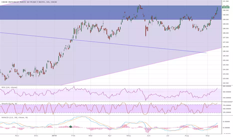
Task: Click the CBOE Interest Rate 10 Year T Note title
Action: coord(29,2)
